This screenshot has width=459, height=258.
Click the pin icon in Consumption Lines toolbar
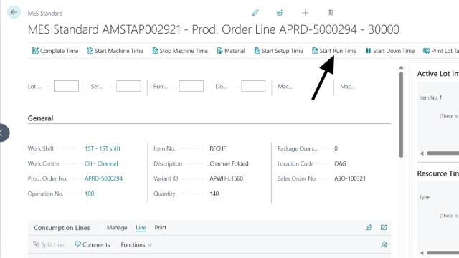click(x=384, y=244)
